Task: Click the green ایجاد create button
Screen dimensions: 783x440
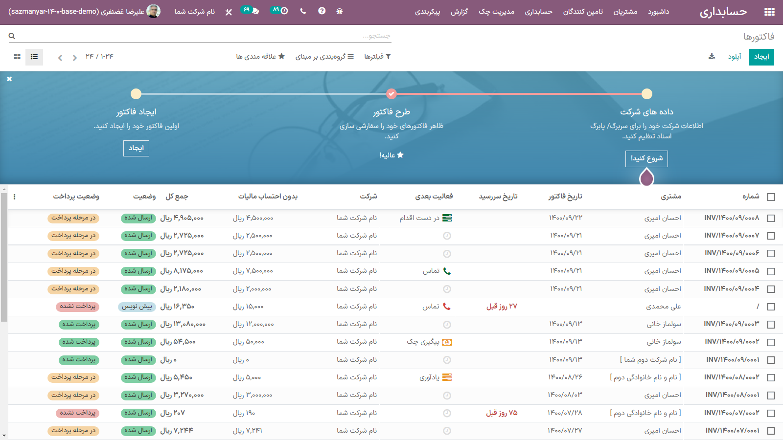Action: point(761,57)
